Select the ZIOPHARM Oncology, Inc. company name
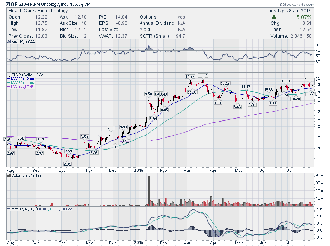This screenshot has height=246, width=330. pyautogui.click(x=43, y=4)
